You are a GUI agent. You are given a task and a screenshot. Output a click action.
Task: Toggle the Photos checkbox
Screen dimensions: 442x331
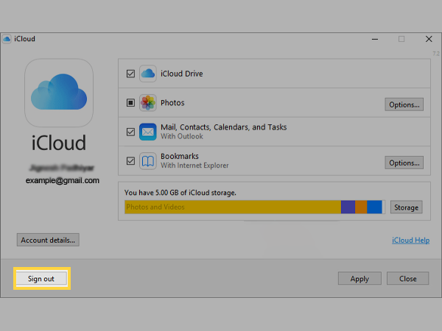point(130,103)
